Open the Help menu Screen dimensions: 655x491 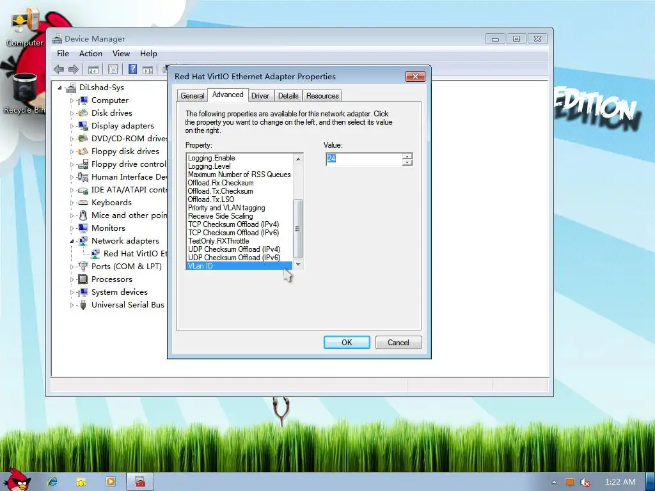(148, 54)
